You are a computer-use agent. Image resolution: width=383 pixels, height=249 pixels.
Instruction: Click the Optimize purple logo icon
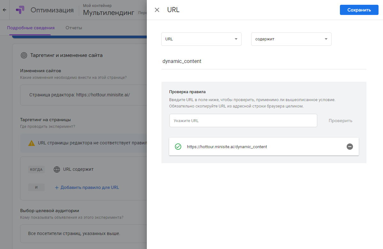tap(20, 10)
